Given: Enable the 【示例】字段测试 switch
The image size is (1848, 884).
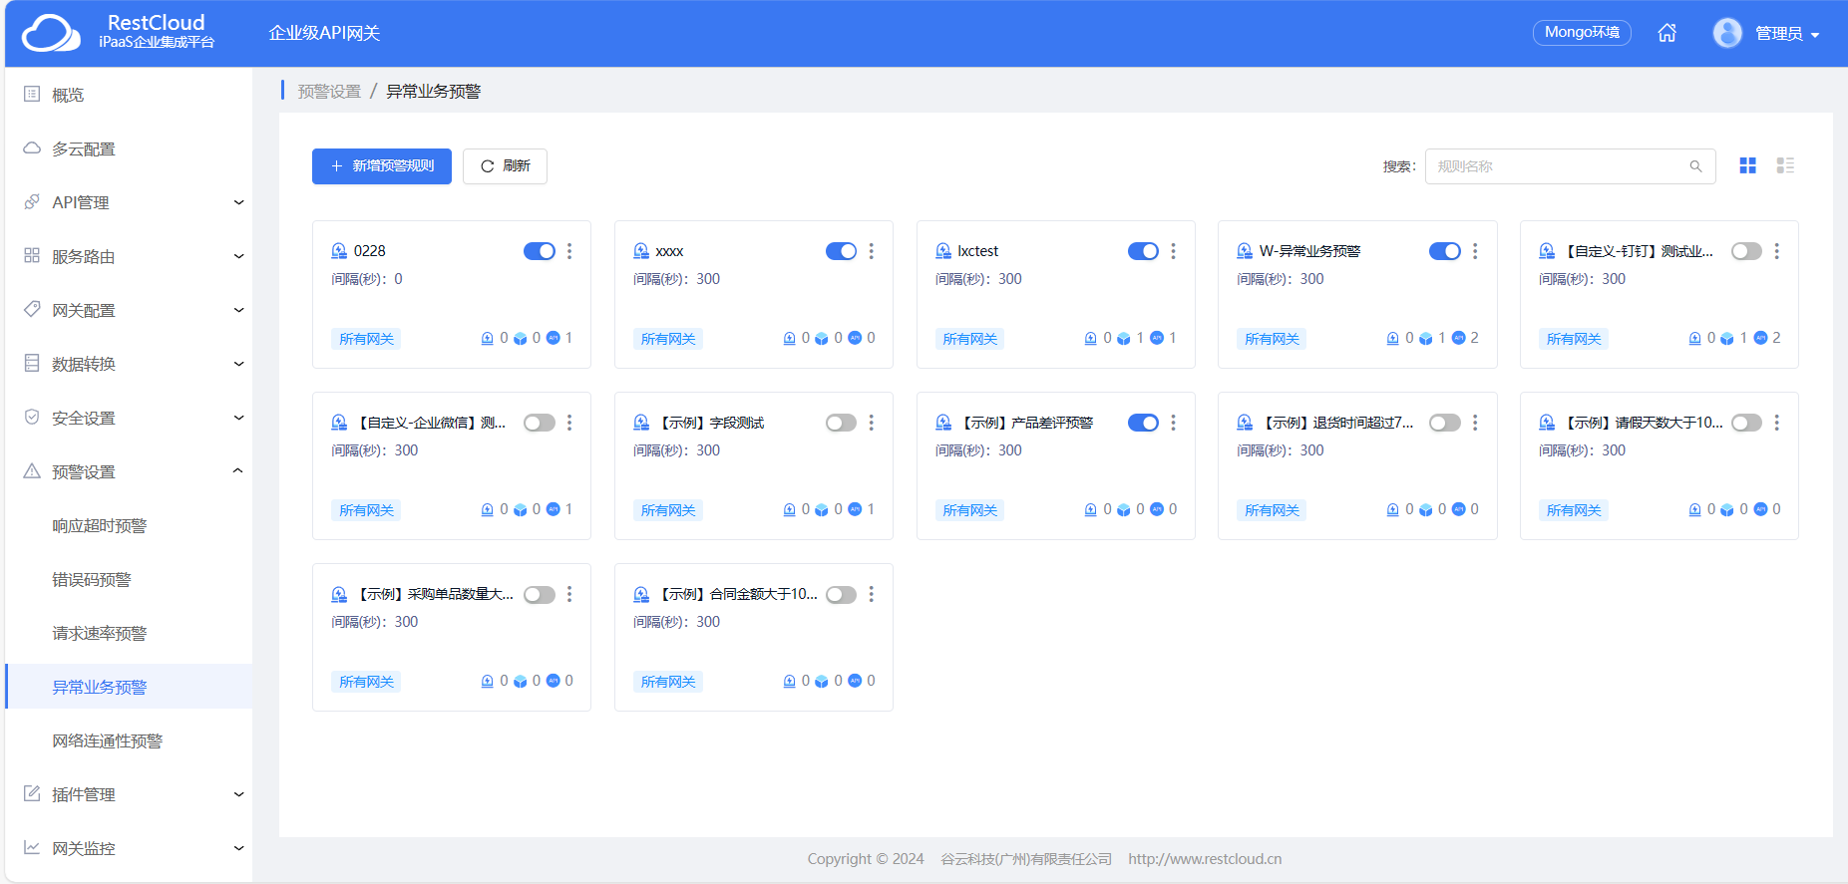Looking at the screenshot, I should 841,423.
